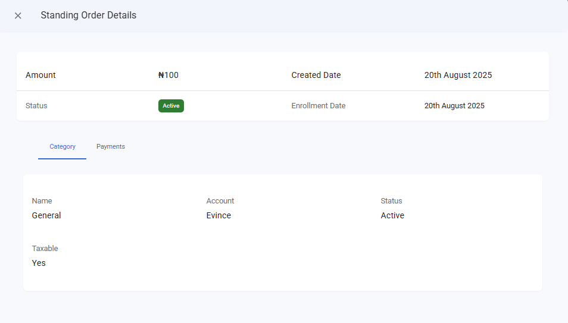This screenshot has height=323, width=568.
Task: Click the Name field label
Action: (42, 201)
